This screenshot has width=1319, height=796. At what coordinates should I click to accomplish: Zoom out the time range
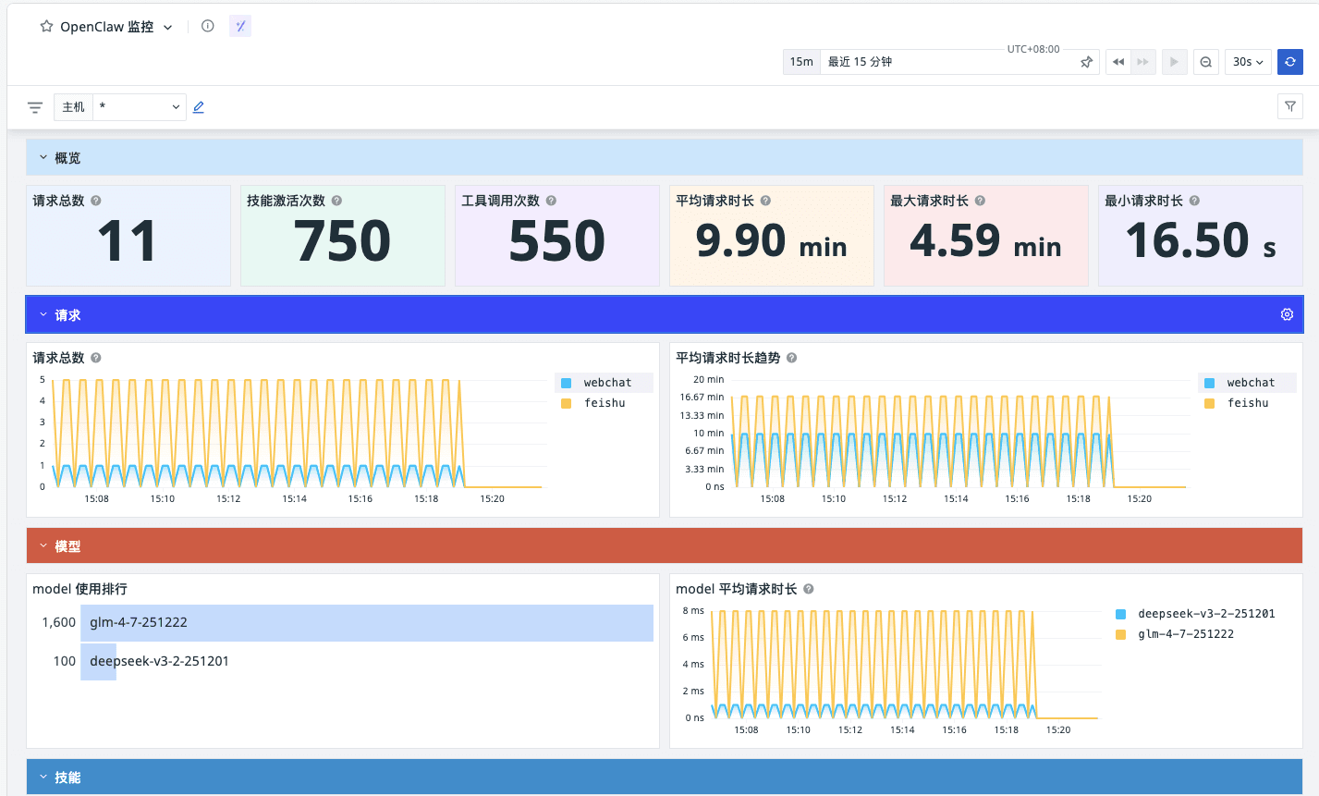pyautogui.click(x=1205, y=62)
